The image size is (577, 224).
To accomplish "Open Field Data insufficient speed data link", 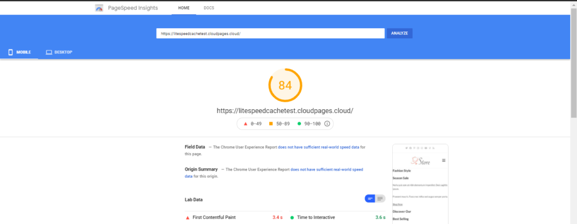I will click(318, 147).
